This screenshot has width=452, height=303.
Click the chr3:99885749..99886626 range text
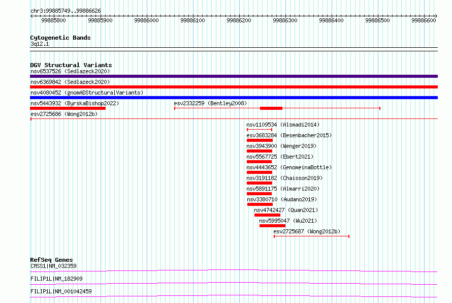(66, 11)
